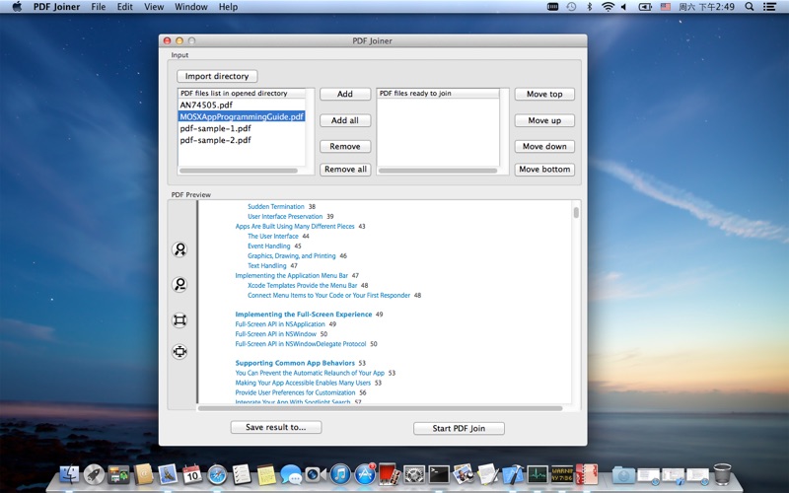The image size is (789, 493).
Task: Select pdf-sample-1.pdf in the file list
Action: pyautogui.click(x=242, y=128)
